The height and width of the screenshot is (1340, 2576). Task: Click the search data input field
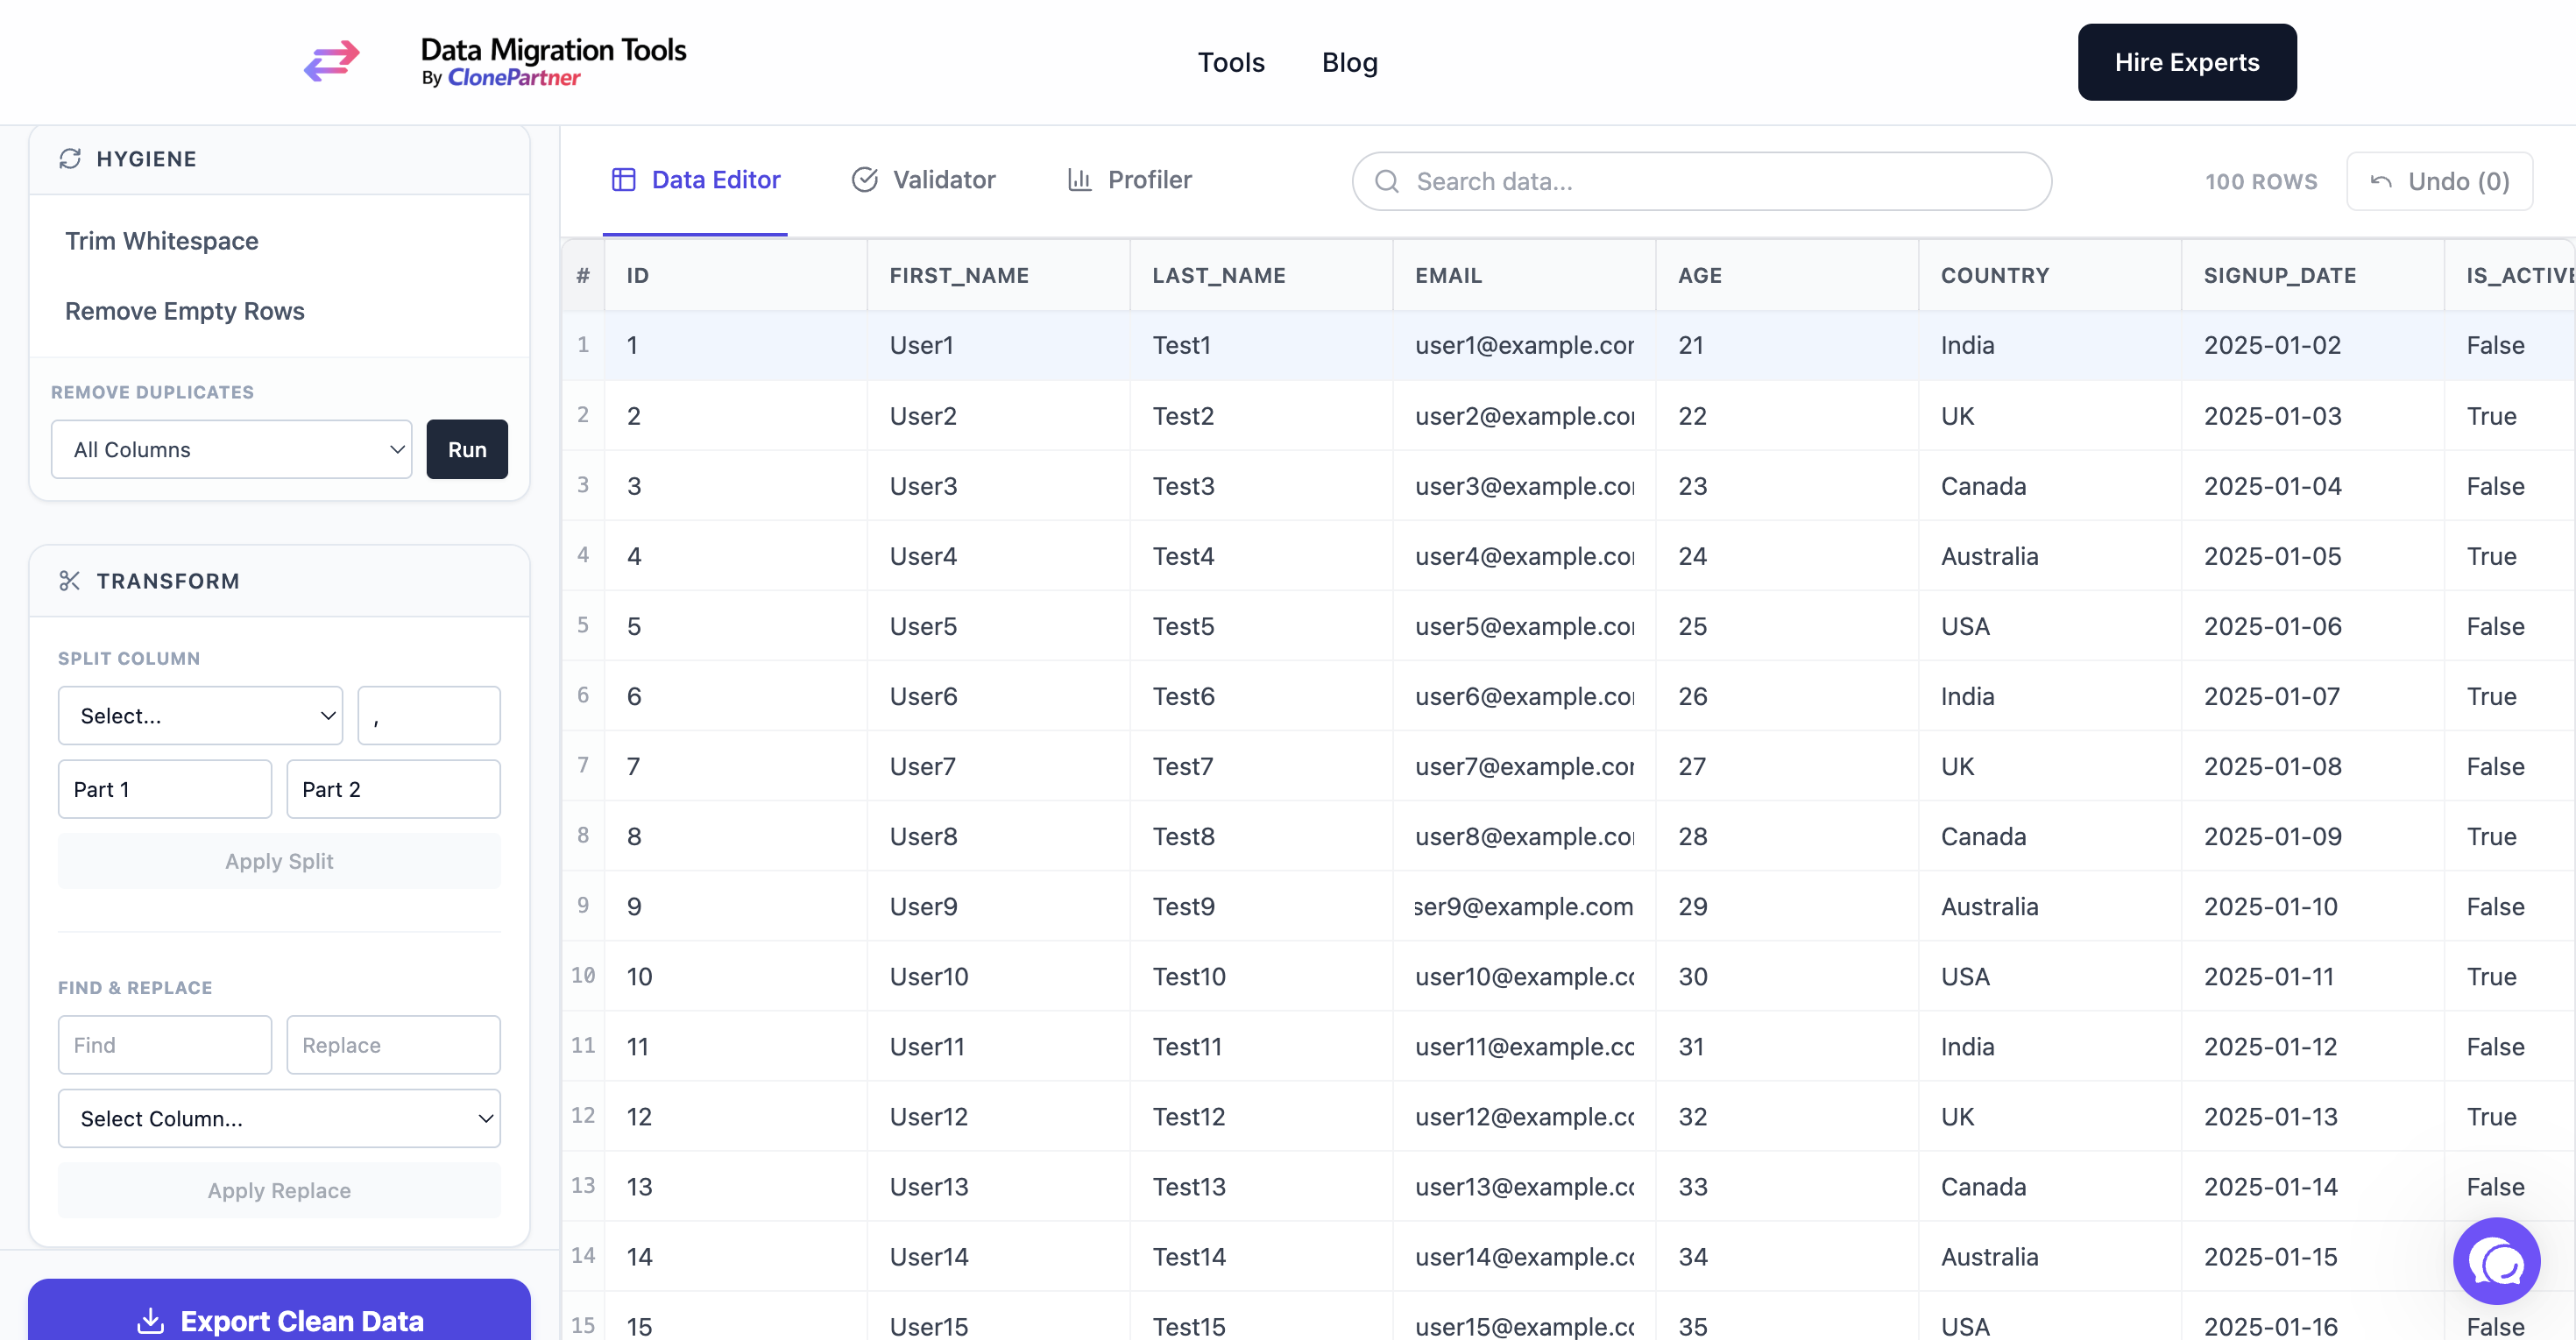pos(1700,181)
